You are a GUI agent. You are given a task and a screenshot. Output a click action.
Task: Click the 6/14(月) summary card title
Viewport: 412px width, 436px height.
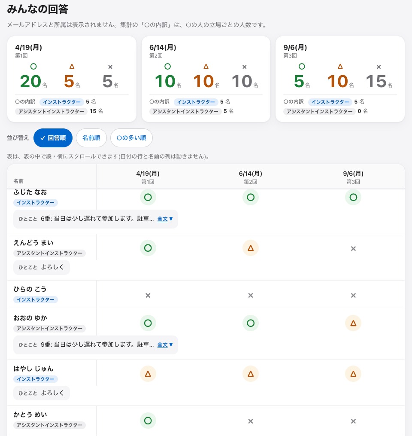click(x=163, y=47)
